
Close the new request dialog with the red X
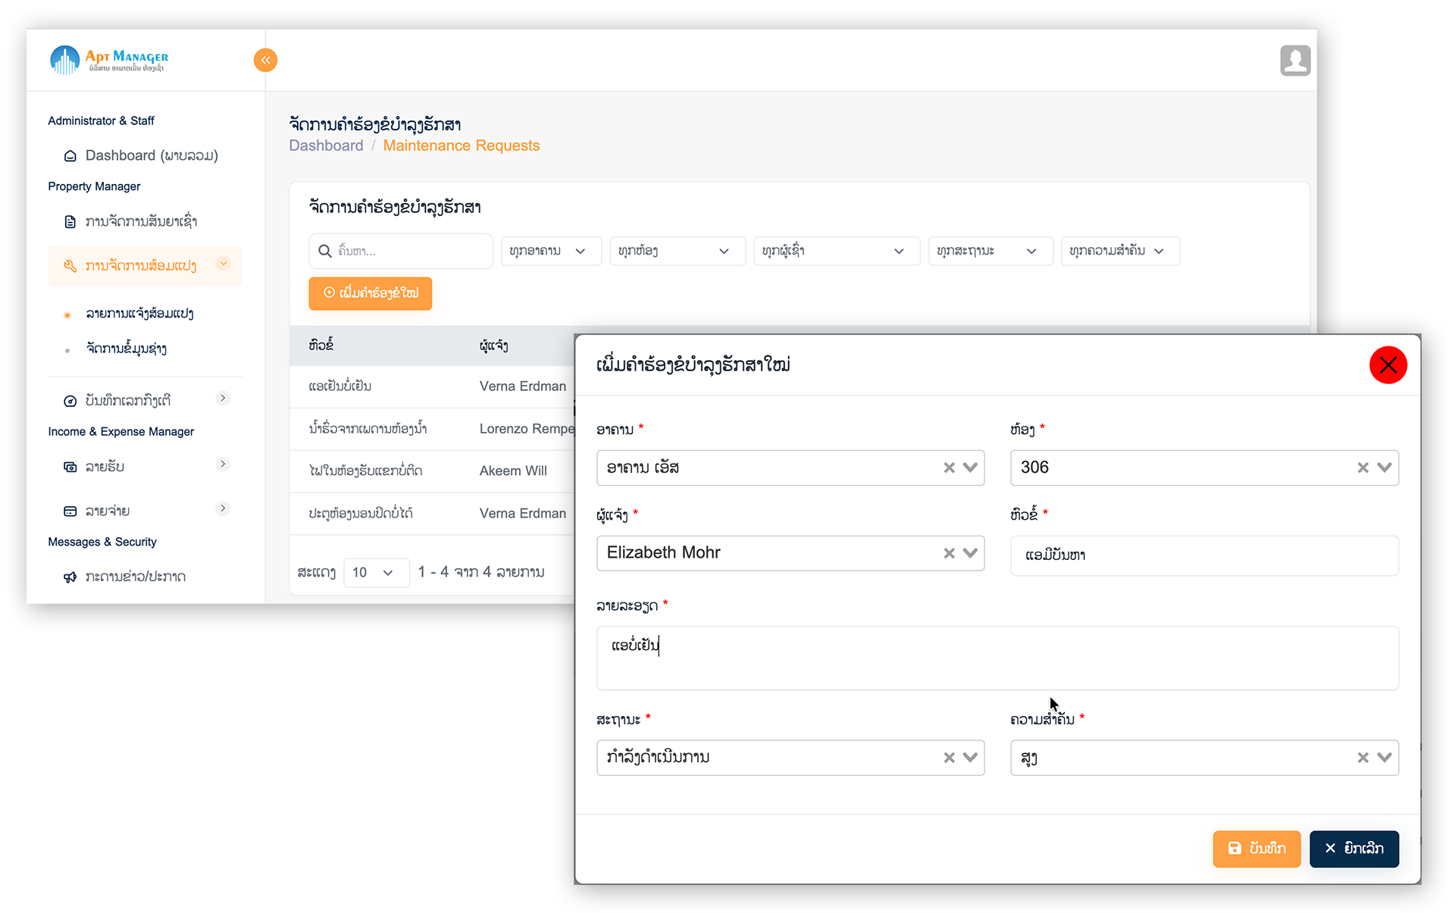[1388, 365]
